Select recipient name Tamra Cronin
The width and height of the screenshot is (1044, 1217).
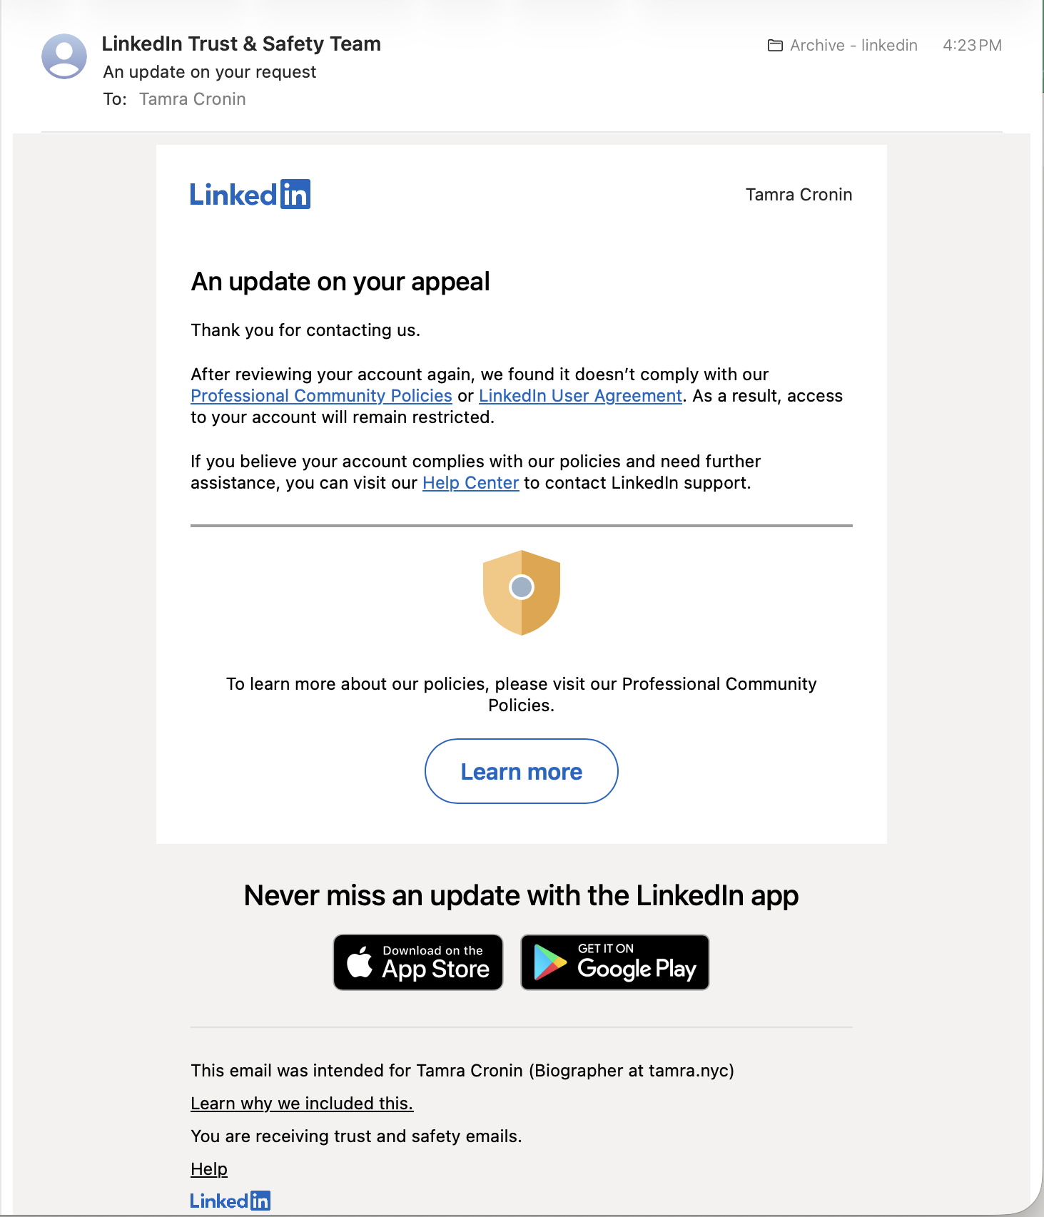[x=192, y=98]
